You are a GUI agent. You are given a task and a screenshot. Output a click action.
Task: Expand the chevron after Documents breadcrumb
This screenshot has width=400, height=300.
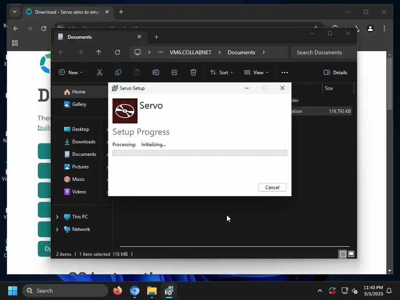point(264,52)
